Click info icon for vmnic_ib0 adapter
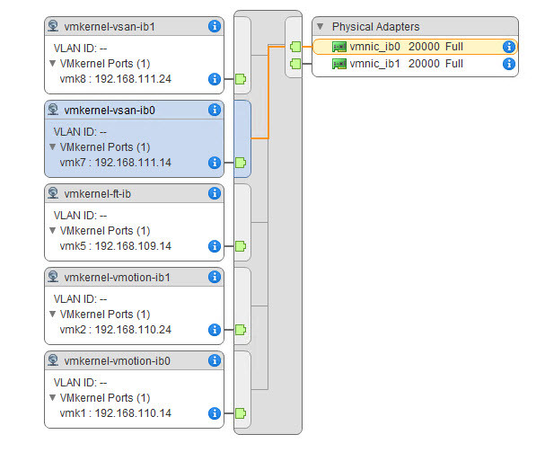545x461 pixels. click(508, 46)
